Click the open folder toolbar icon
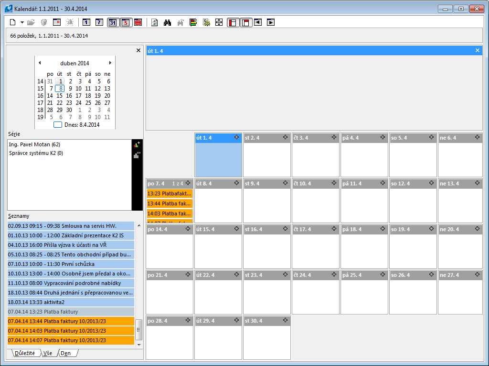The image size is (489, 366). pos(31,22)
